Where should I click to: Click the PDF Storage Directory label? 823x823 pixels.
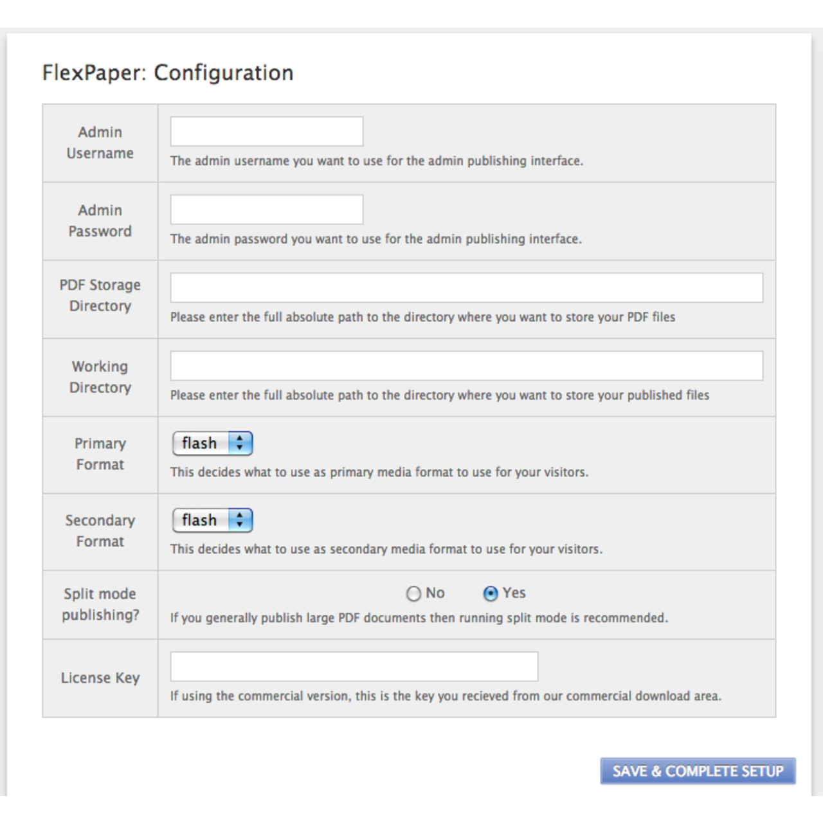pyautogui.click(x=100, y=295)
